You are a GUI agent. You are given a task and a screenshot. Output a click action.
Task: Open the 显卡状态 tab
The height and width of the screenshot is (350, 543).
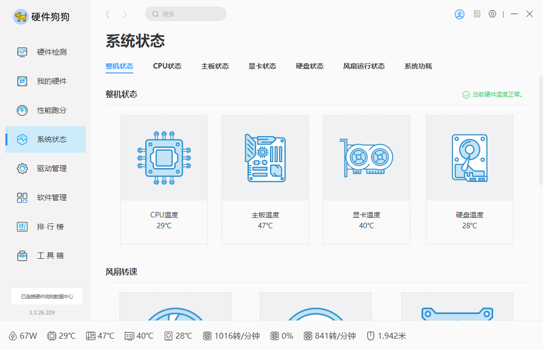262,66
